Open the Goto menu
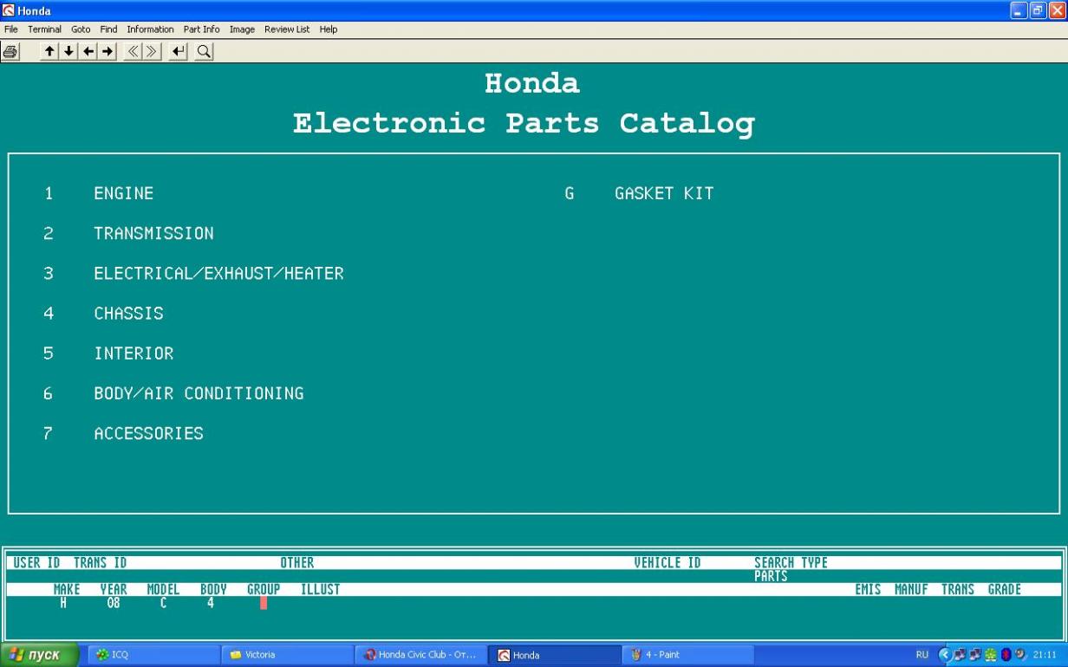The image size is (1068, 667). click(x=81, y=29)
